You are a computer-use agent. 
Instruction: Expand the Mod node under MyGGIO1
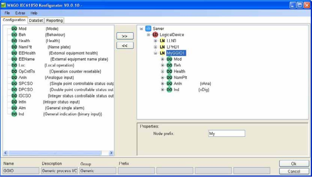(x=163, y=59)
